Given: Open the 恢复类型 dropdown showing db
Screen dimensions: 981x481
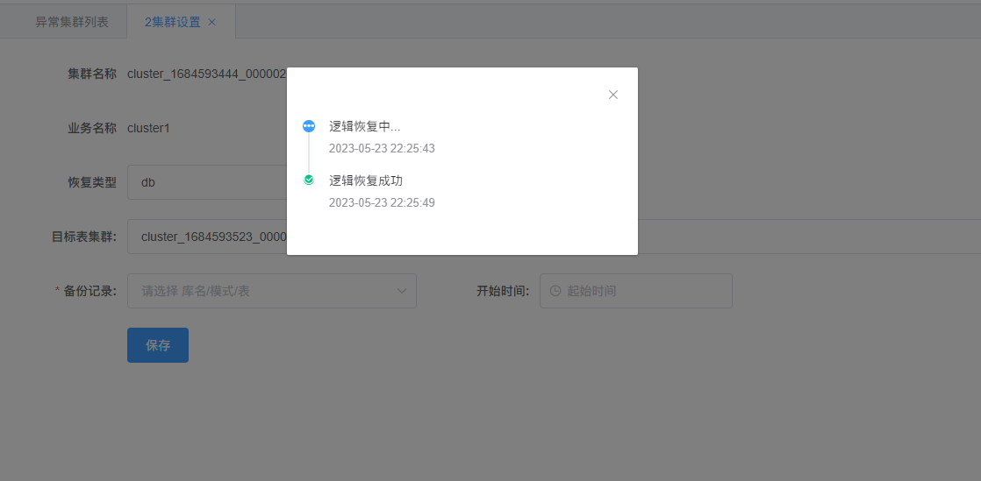Looking at the screenshot, I should (207, 182).
